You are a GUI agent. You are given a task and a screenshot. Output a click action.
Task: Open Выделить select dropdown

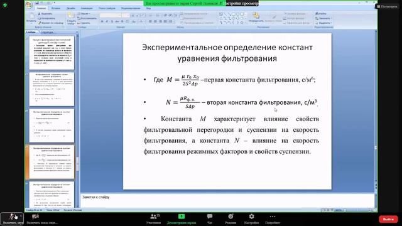point(323,23)
